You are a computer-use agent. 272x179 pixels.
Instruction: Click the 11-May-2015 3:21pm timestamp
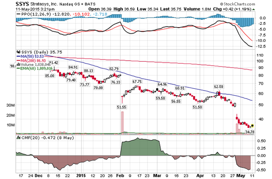(x=35, y=9)
